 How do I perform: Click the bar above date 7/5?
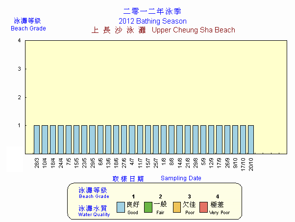coord(69,139)
